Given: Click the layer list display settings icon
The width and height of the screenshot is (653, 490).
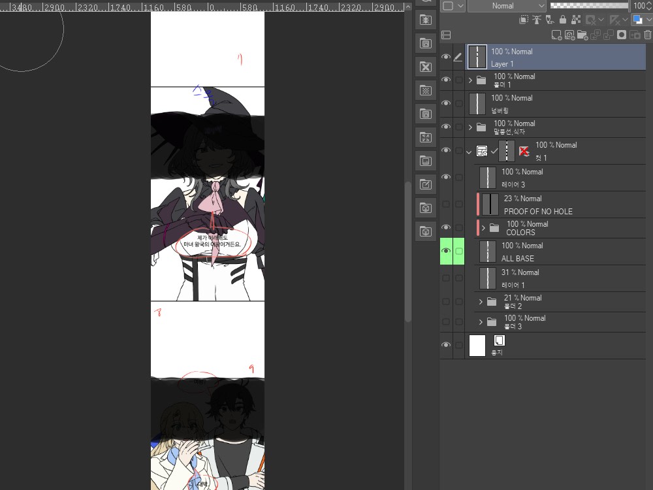Looking at the screenshot, I should click(x=446, y=35).
